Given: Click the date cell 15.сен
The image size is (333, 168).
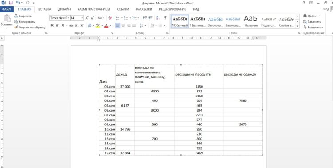Looking at the screenshot, I should pyautogui.click(x=107, y=153).
